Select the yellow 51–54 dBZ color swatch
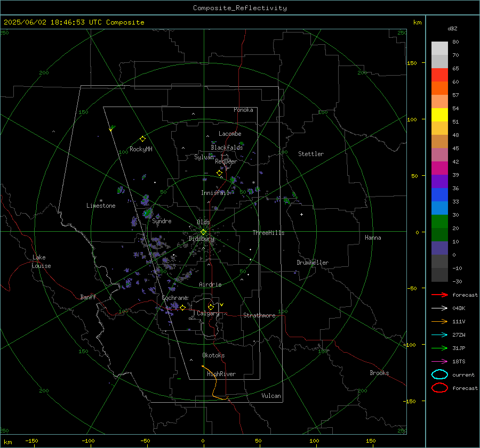Image resolution: width=480 pixels, height=448 pixels. point(439,115)
